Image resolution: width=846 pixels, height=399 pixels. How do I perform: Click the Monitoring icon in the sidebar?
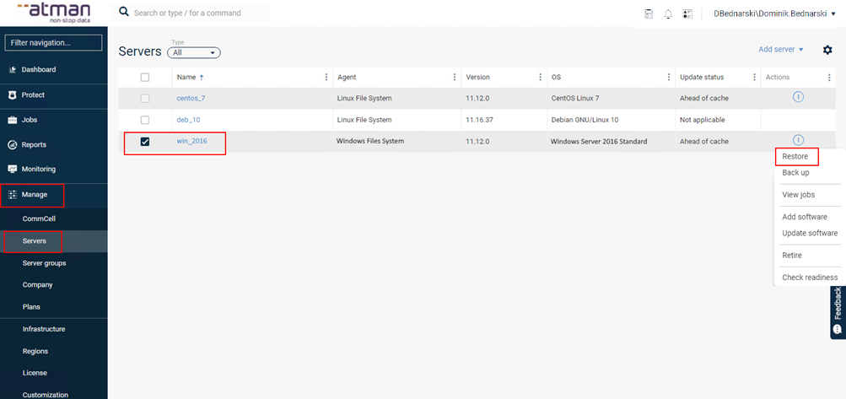(x=13, y=169)
